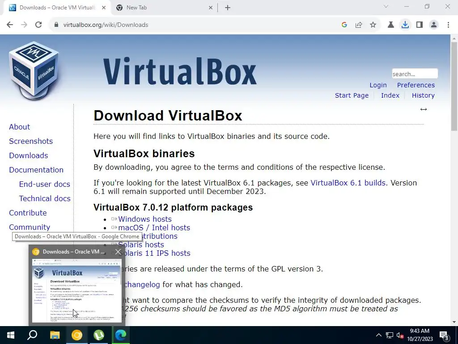Download the Windows hosts package
Viewport: 458px width, 344px height.
(145, 219)
